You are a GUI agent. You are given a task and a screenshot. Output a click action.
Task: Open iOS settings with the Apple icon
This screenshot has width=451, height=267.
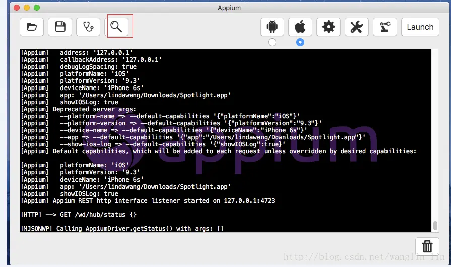click(300, 27)
